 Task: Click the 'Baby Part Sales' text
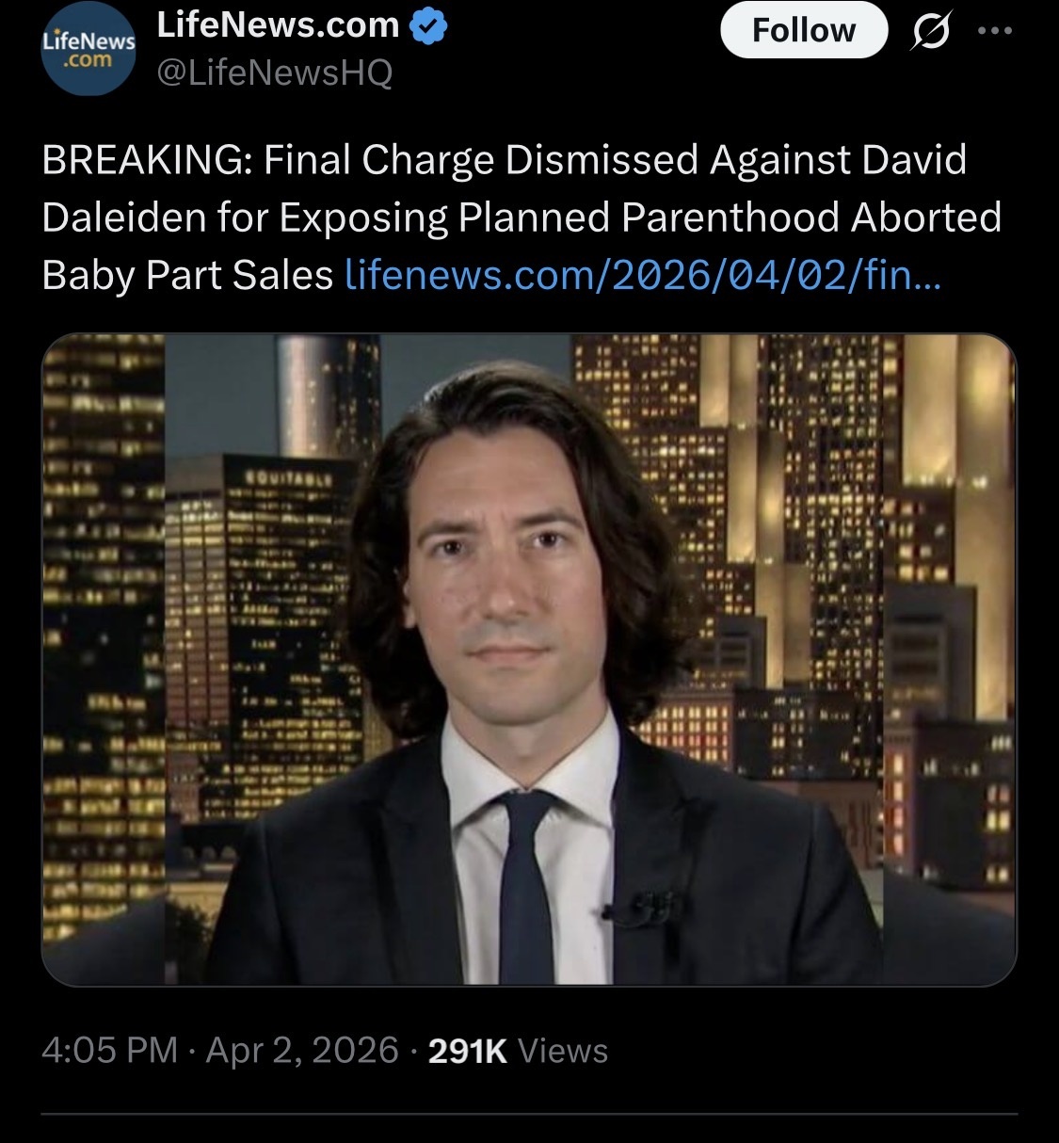[x=187, y=275]
